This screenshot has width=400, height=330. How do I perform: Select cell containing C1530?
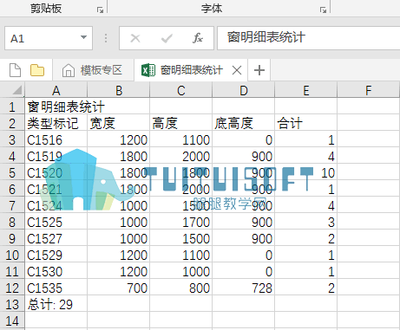tap(56, 271)
